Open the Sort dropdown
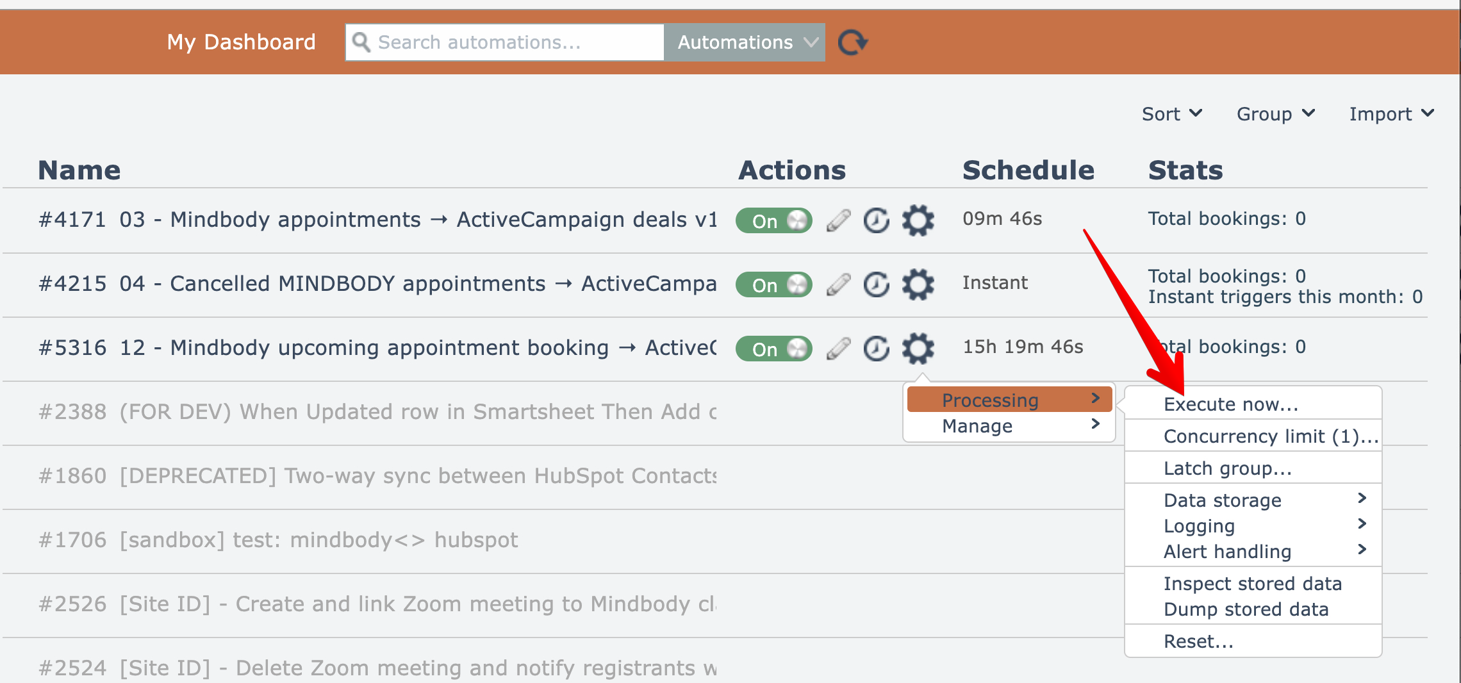This screenshot has width=1461, height=683. click(1171, 114)
